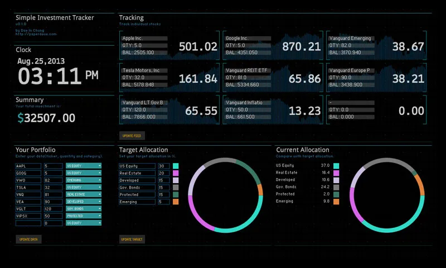This screenshot has height=268, width=446.
Task: Click the teal US Equity target swatch
Action: click(176, 166)
